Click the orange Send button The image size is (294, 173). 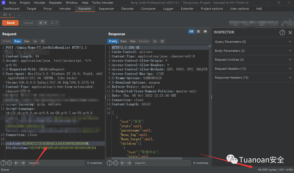point(11,23)
